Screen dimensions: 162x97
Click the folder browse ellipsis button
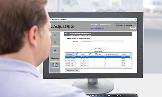[x=122, y=41]
